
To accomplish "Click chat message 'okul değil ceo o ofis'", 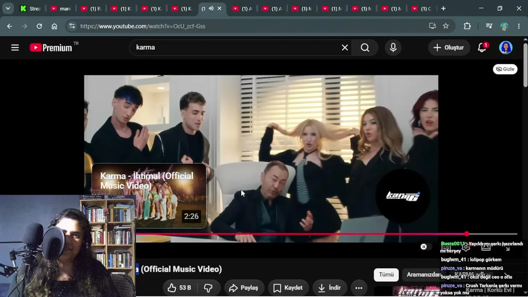I will point(491,277).
